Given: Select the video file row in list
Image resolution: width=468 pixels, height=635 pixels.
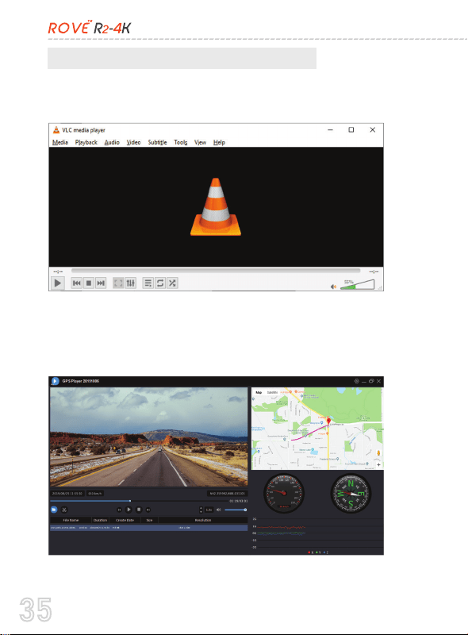Looking at the screenshot, I should [x=148, y=528].
